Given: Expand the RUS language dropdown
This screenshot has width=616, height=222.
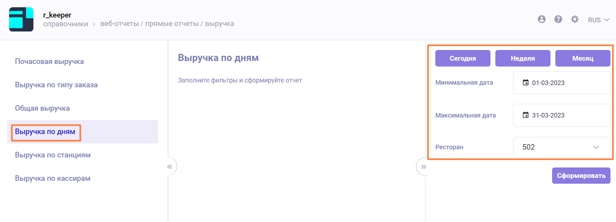Looking at the screenshot, I should point(598,20).
